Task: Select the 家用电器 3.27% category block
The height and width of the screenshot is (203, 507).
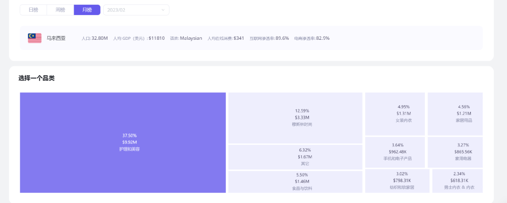Action: point(455,152)
